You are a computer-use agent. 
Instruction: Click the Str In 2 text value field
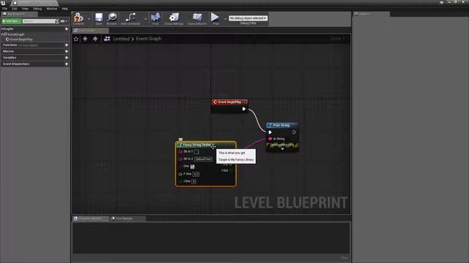click(x=204, y=159)
